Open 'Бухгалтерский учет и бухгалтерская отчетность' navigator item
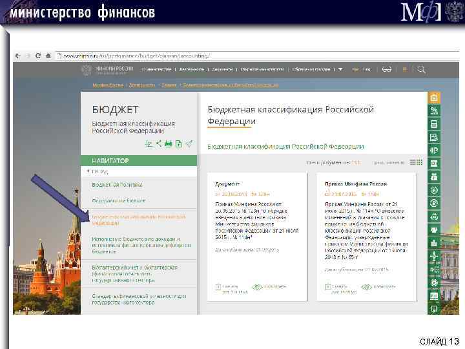 [134, 273]
